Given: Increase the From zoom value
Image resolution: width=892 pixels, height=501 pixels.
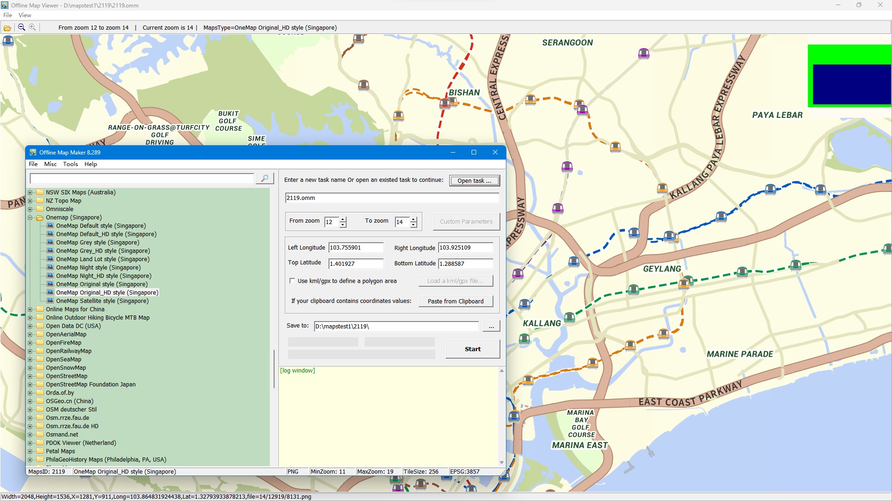Looking at the screenshot, I should click(x=343, y=219).
